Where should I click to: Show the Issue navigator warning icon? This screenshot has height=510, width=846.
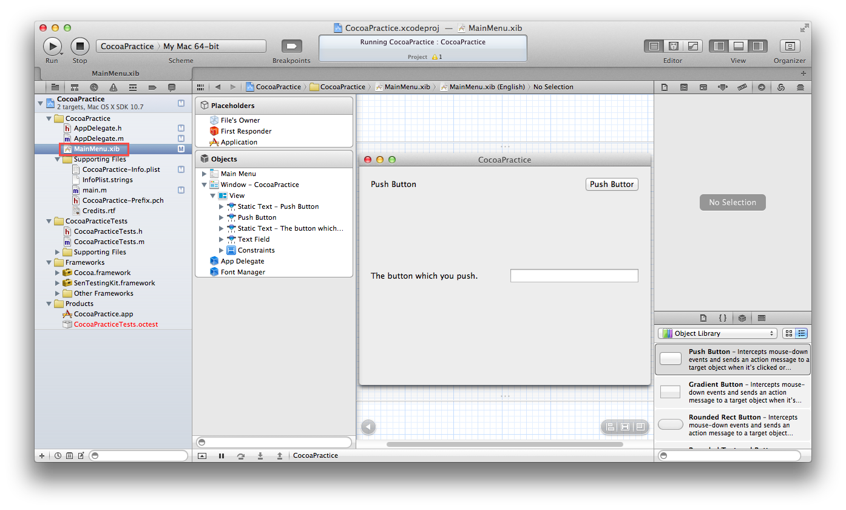[x=113, y=87]
